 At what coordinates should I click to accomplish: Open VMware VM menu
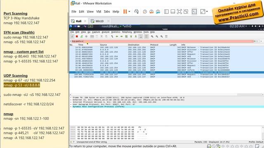pyautogui.click(x=99, y=12)
